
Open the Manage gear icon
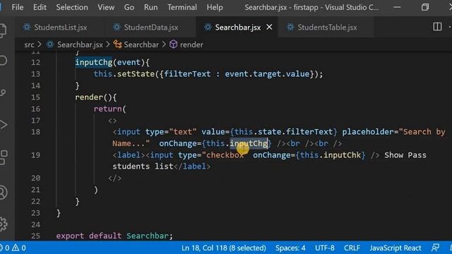4,224
